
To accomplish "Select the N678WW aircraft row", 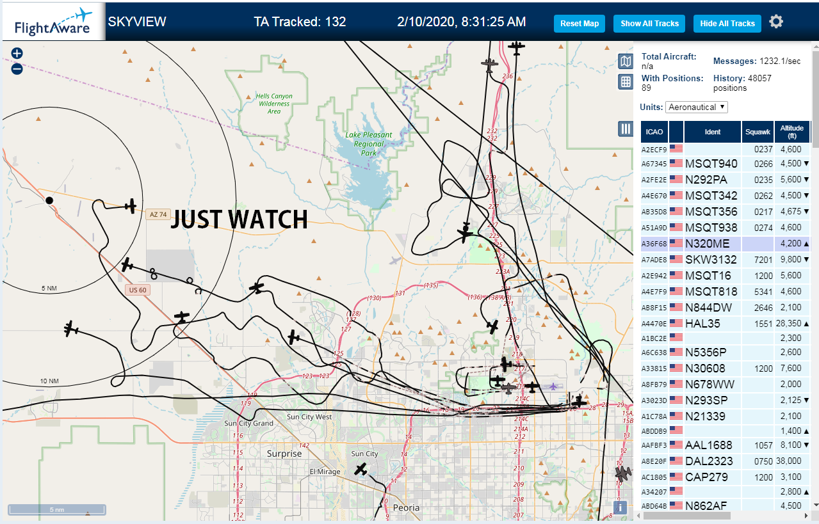I will (x=726, y=384).
